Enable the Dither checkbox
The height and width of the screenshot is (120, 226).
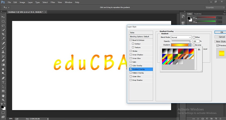click(x=194, y=37)
